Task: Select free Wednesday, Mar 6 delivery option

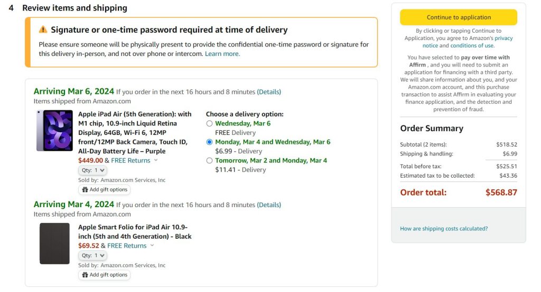Action: pos(210,123)
